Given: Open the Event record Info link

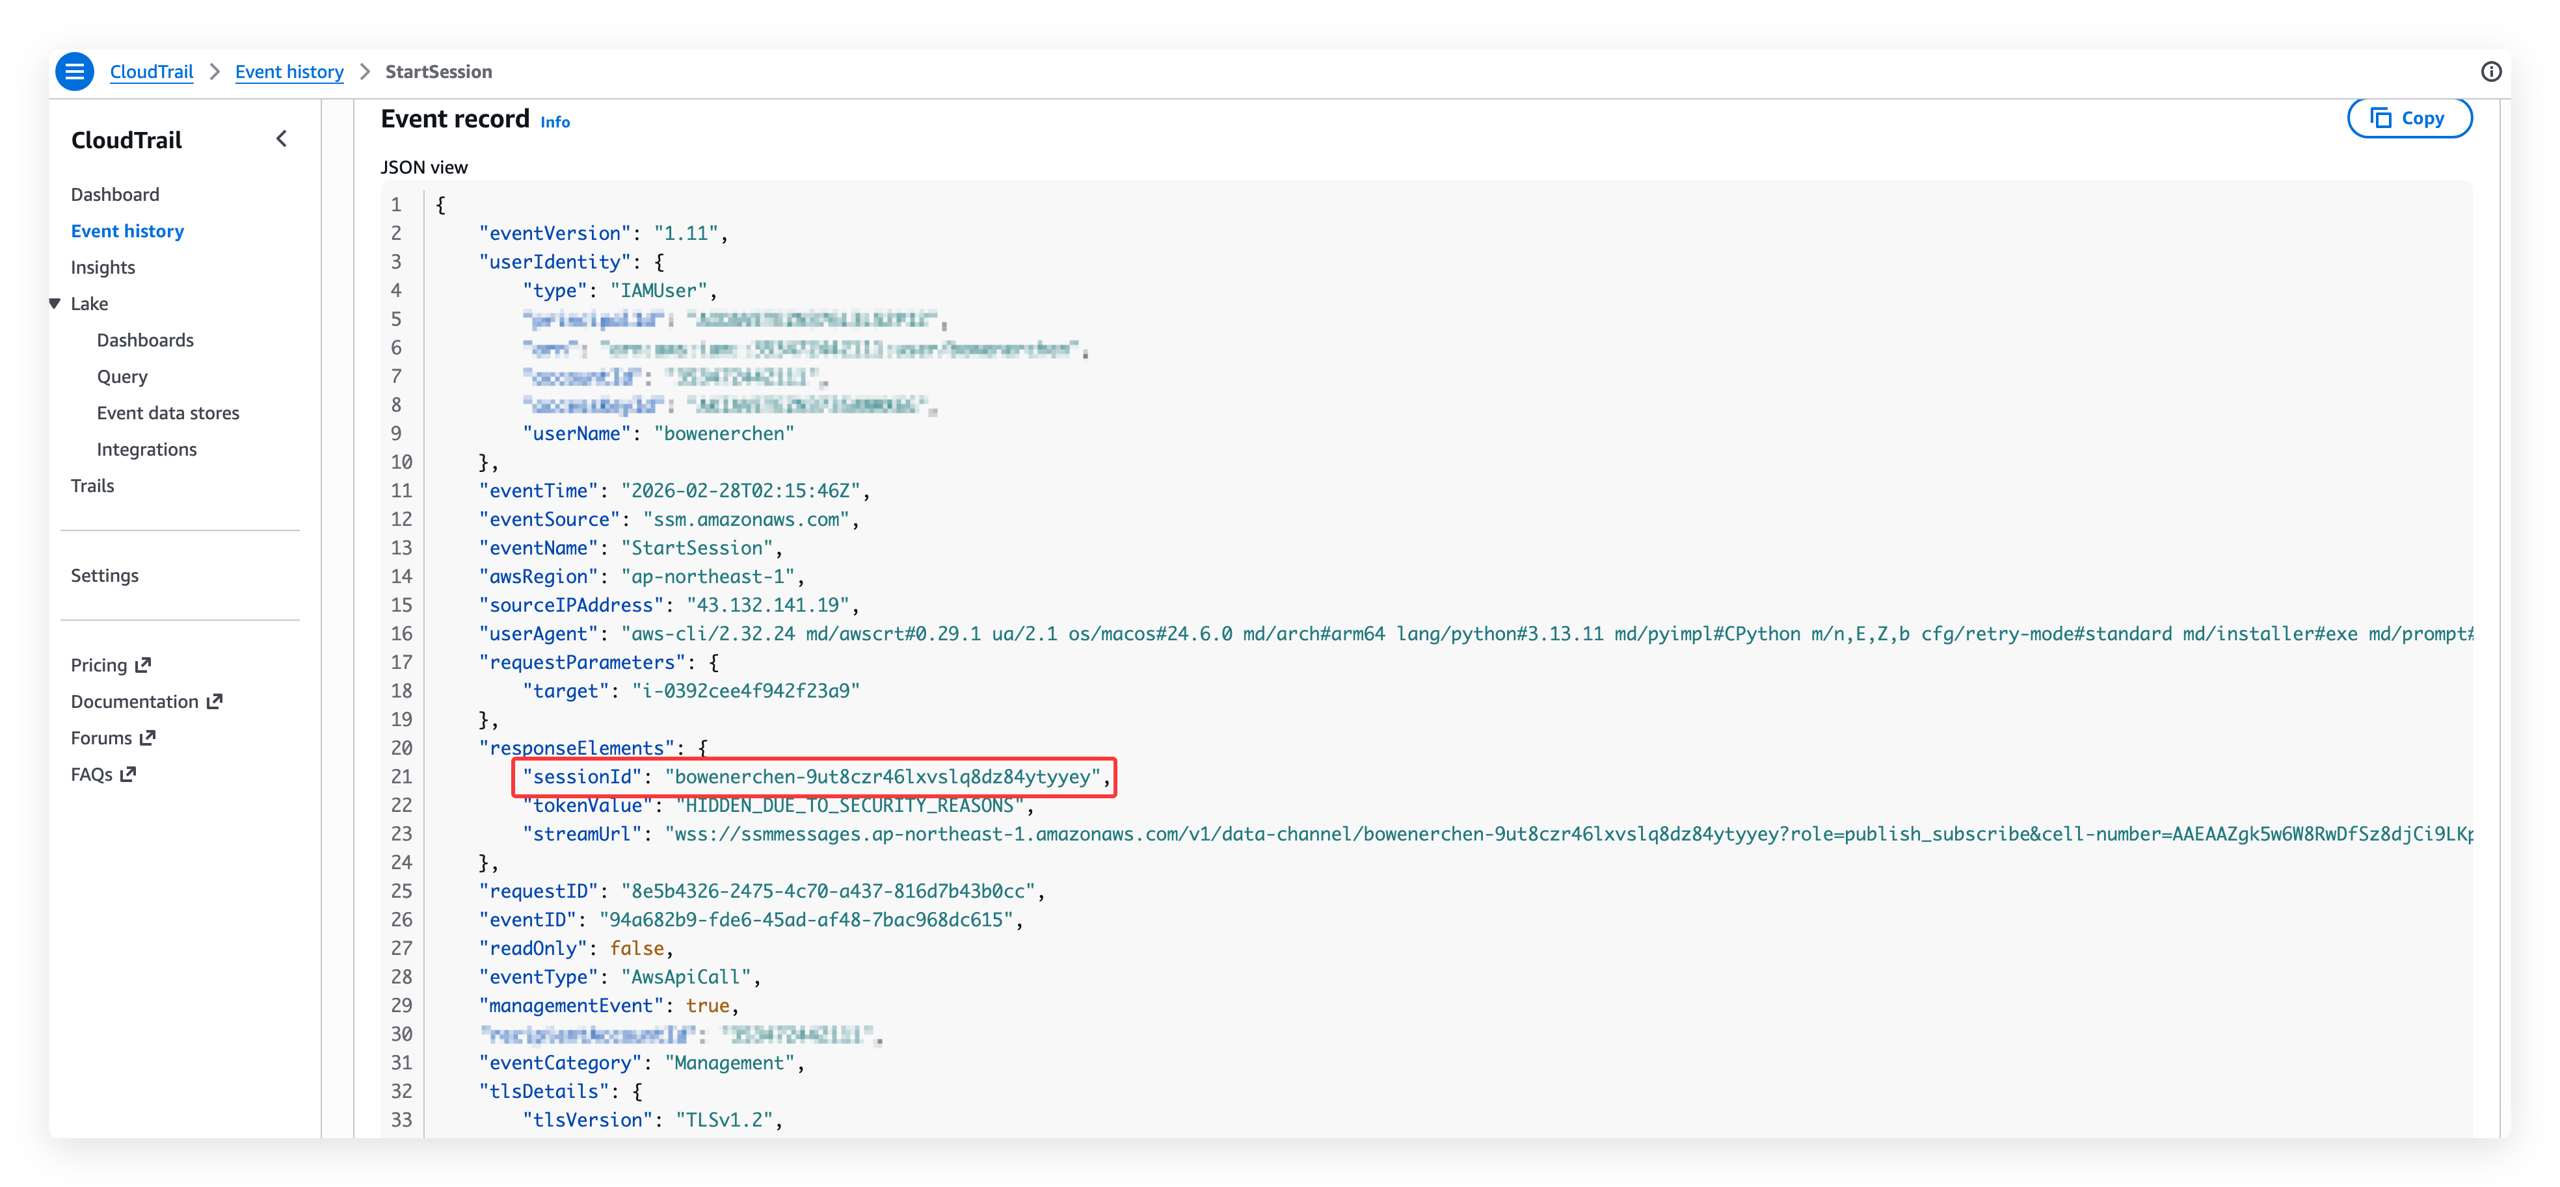Looking at the screenshot, I should pyautogui.click(x=555, y=122).
